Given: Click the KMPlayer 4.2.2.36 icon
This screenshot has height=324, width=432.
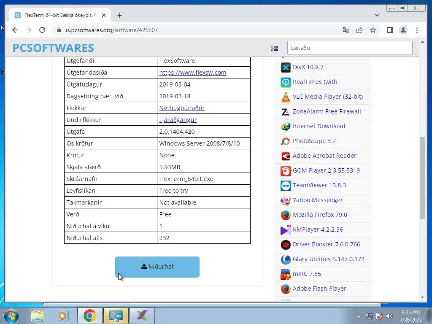Looking at the screenshot, I should click(286, 230).
